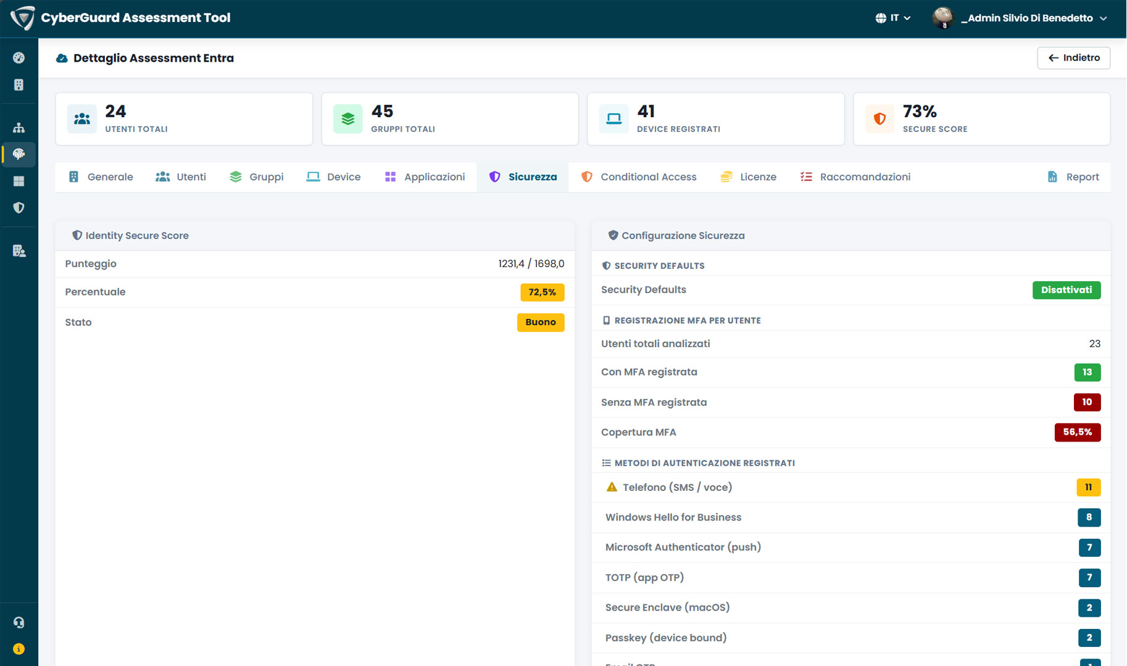This screenshot has height=666, width=1127.
Task: Click the 73% Secure Score value
Action: click(x=920, y=111)
